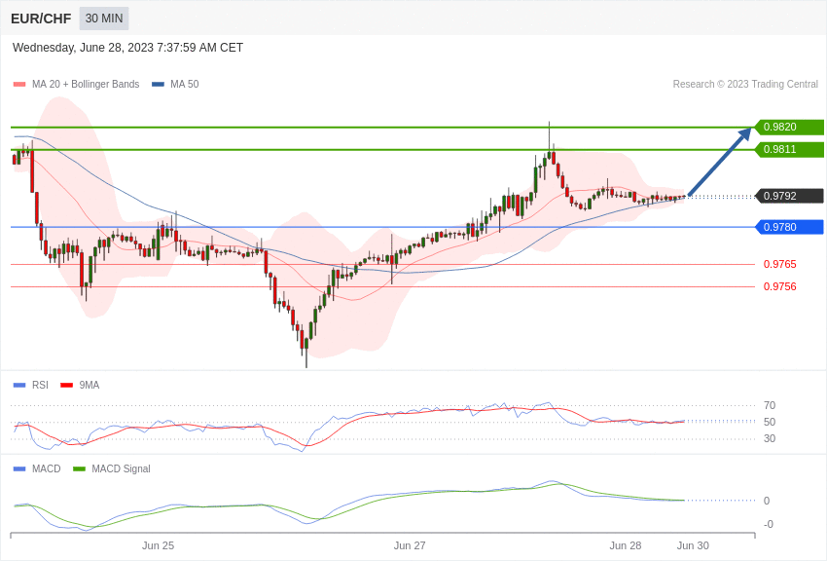Image resolution: width=827 pixels, height=561 pixels.
Task: Click the dark 0.9792 current price label
Action: 790,196
